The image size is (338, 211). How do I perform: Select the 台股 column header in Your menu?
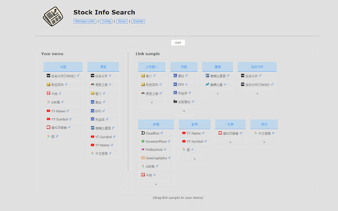click(x=63, y=67)
